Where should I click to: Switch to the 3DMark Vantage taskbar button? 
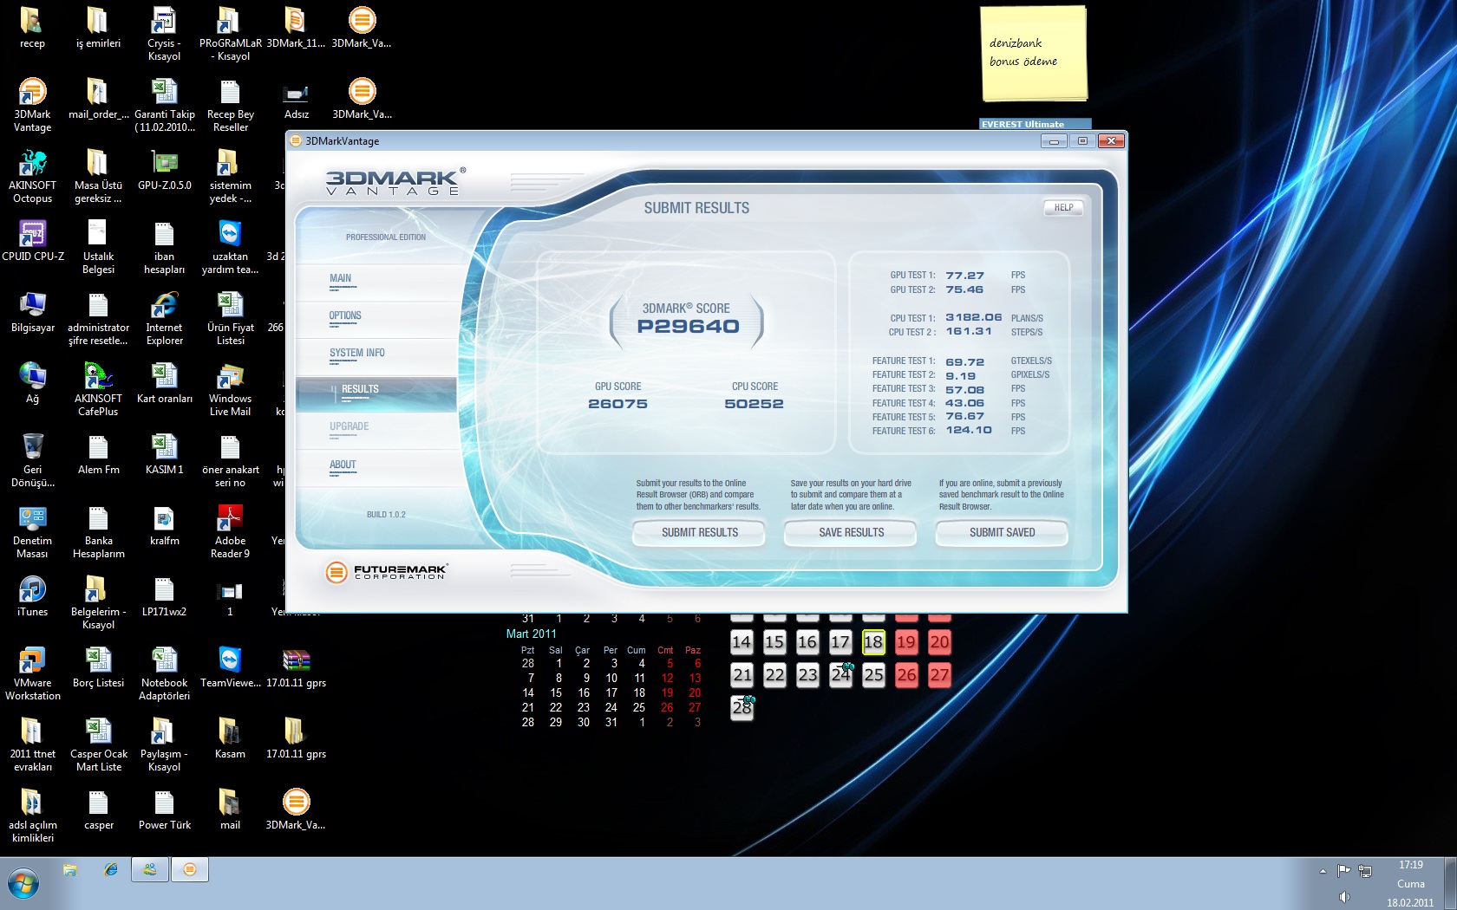point(190,869)
